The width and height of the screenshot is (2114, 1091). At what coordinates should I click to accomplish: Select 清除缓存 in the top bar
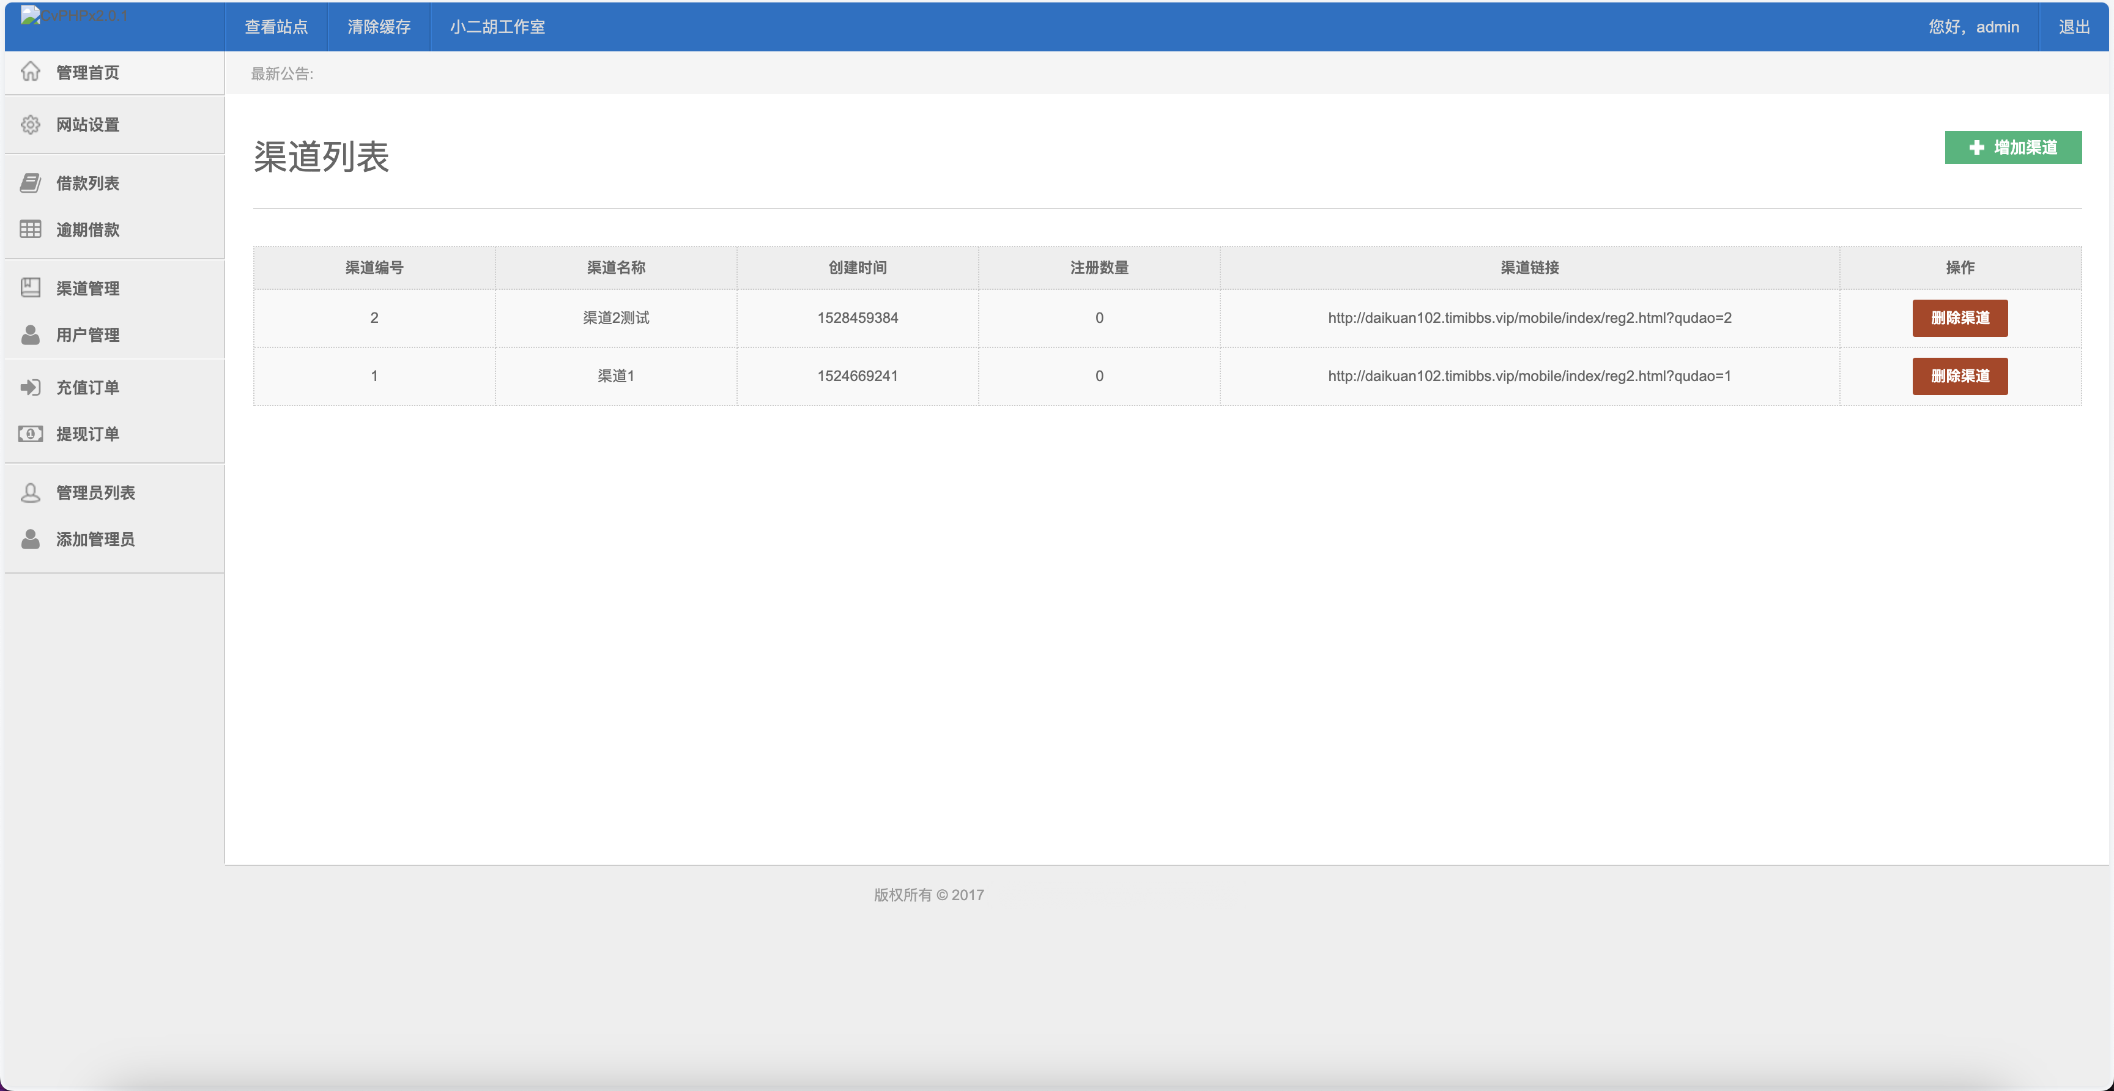click(x=378, y=27)
